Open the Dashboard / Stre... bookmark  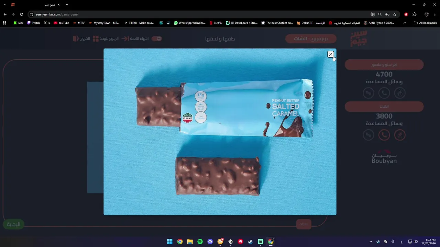pos(242,23)
